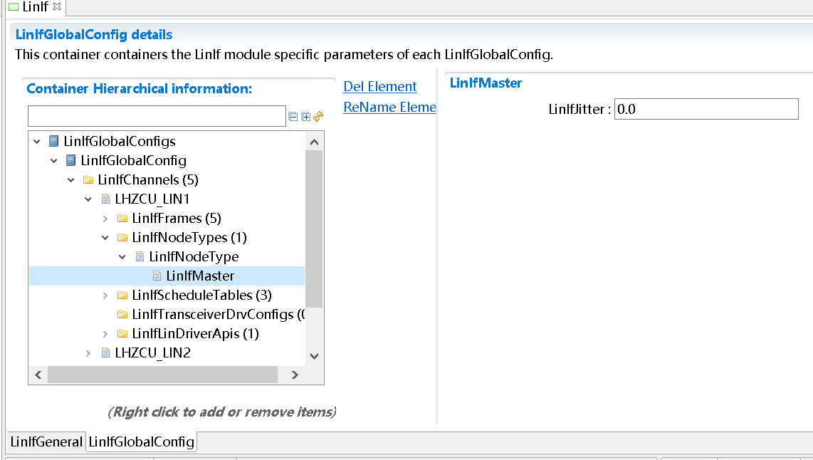This screenshot has width=813, height=460.
Task: Click the LinIfJitter value field
Action: pyautogui.click(x=706, y=109)
